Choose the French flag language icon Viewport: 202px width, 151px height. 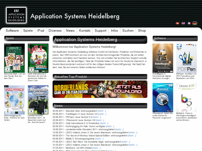[x=189, y=23]
